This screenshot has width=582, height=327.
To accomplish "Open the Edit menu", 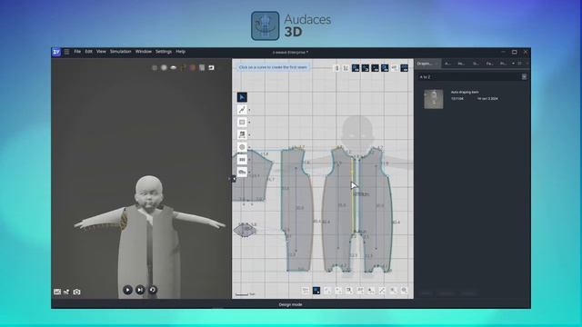I will [88, 52].
